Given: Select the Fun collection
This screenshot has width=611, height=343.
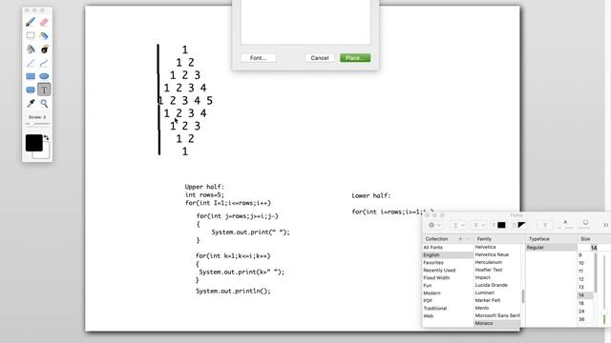Looking at the screenshot, I should tap(448, 286).
